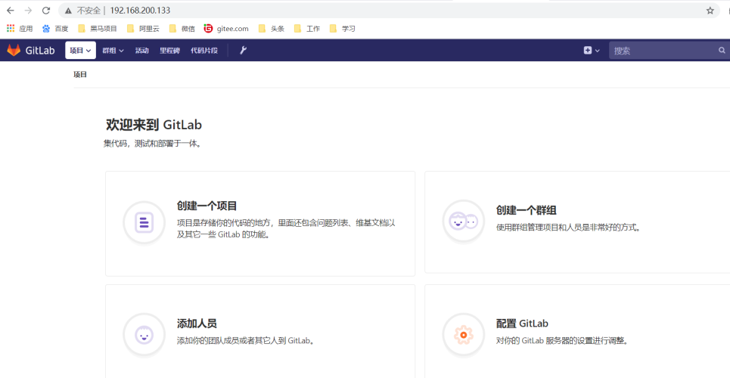
Task: Click the search magnifier icon
Action: click(722, 51)
